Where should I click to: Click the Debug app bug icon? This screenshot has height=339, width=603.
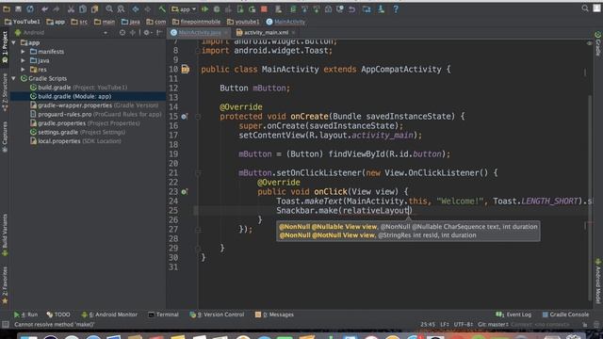(x=217, y=8)
